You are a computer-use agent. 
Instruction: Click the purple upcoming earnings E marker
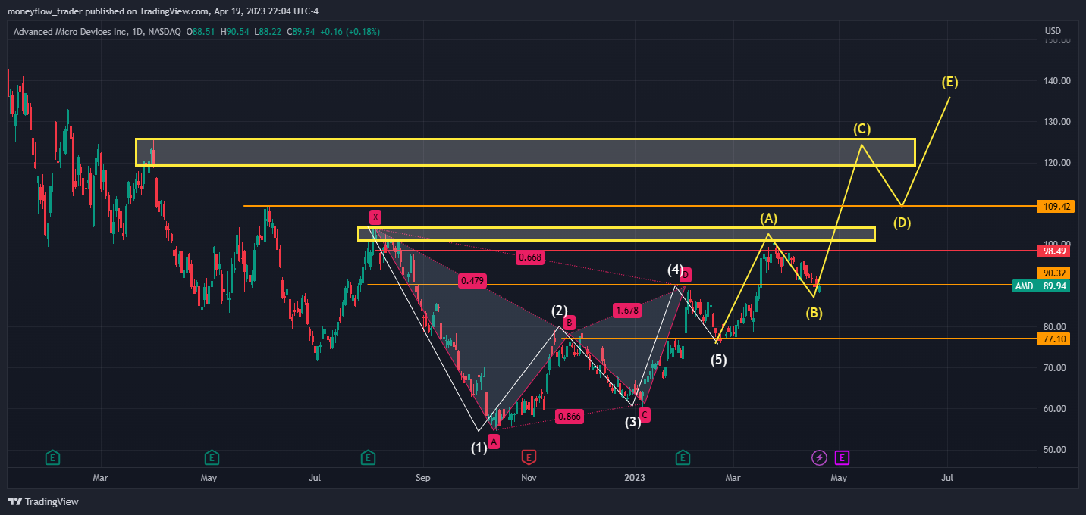842,457
